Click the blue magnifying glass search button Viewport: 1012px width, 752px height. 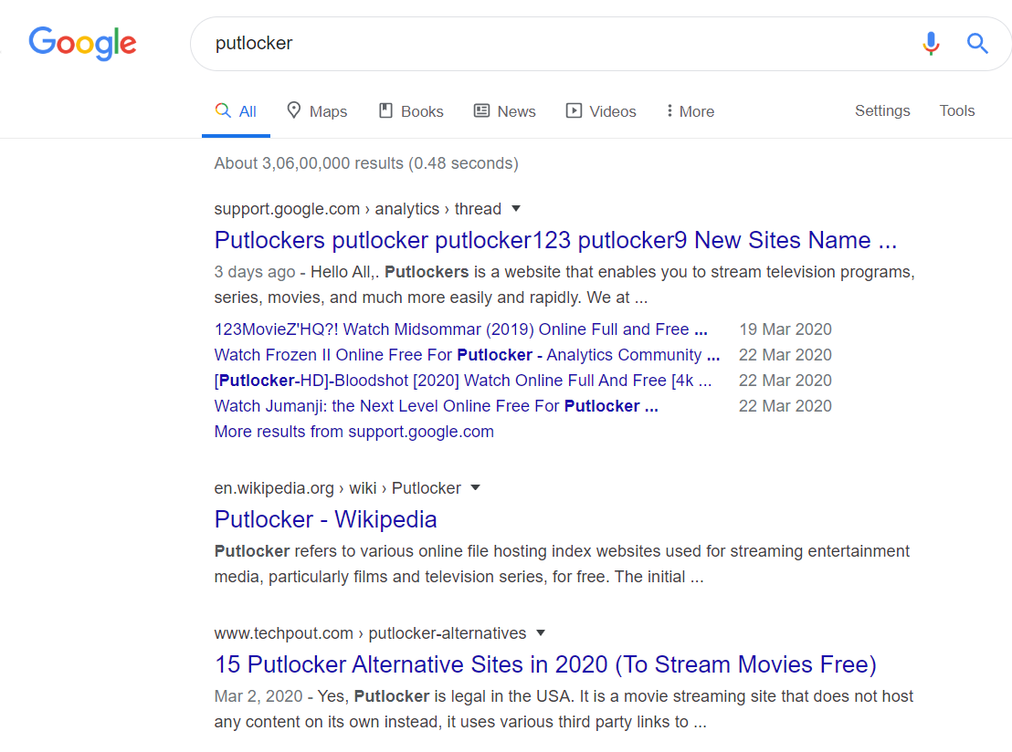pyautogui.click(x=977, y=43)
